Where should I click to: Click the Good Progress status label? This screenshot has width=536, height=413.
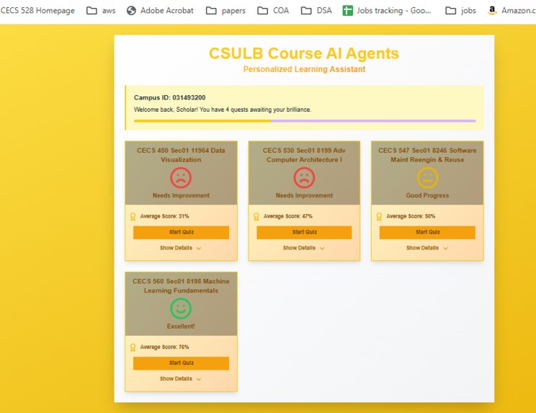pos(427,195)
